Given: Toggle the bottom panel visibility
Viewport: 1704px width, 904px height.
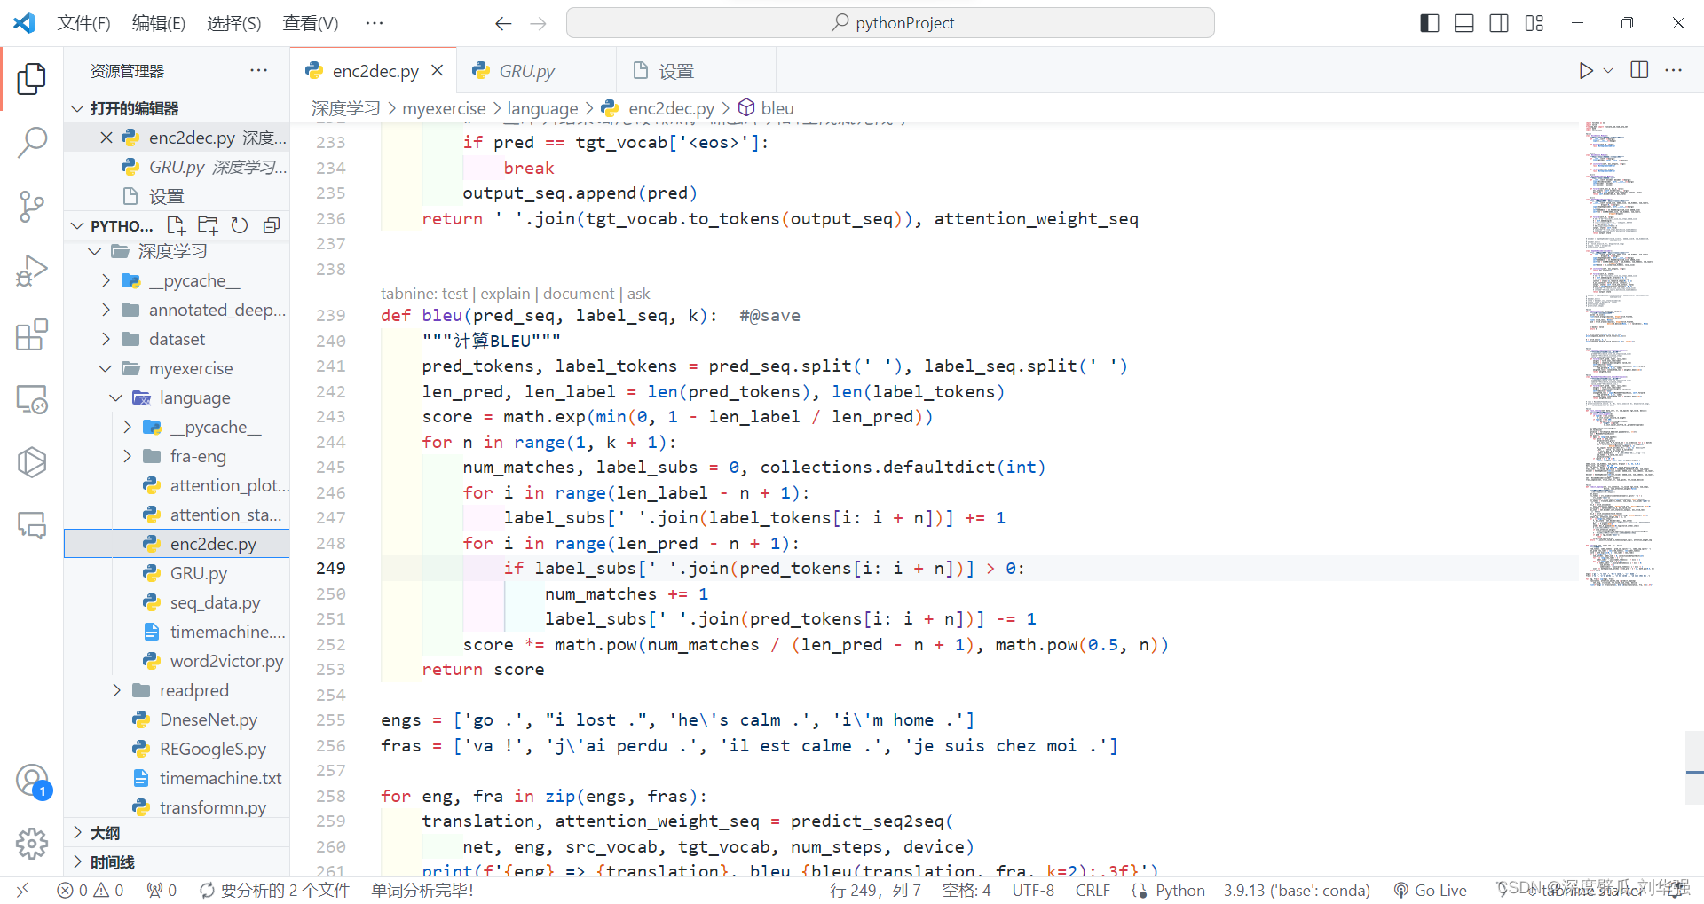Looking at the screenshot, I should tap(1463, 22).
